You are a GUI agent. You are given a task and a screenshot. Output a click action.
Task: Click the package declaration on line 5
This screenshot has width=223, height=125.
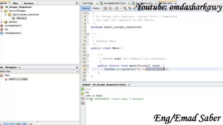click(x=116, y=27)
